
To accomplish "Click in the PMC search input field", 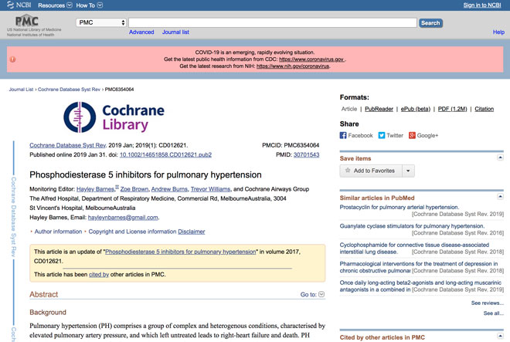I will point(273,22).
